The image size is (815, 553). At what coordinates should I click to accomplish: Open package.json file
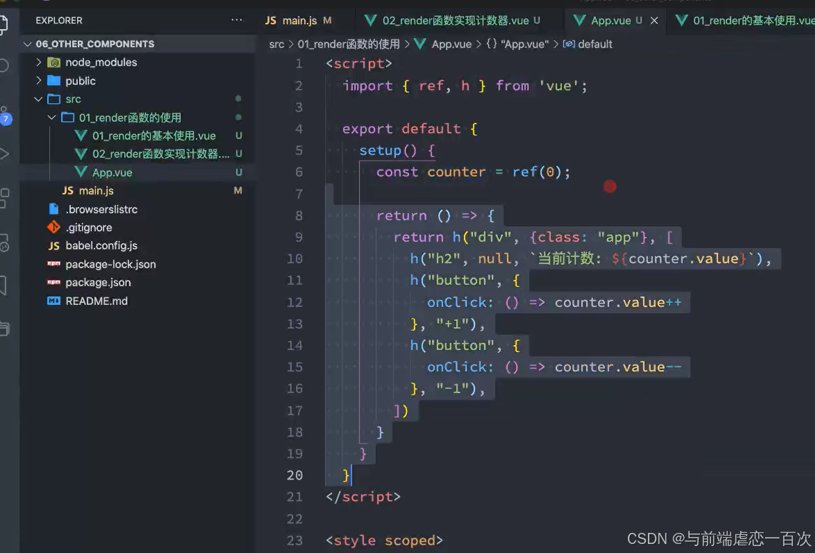click(x=98, y=283)
